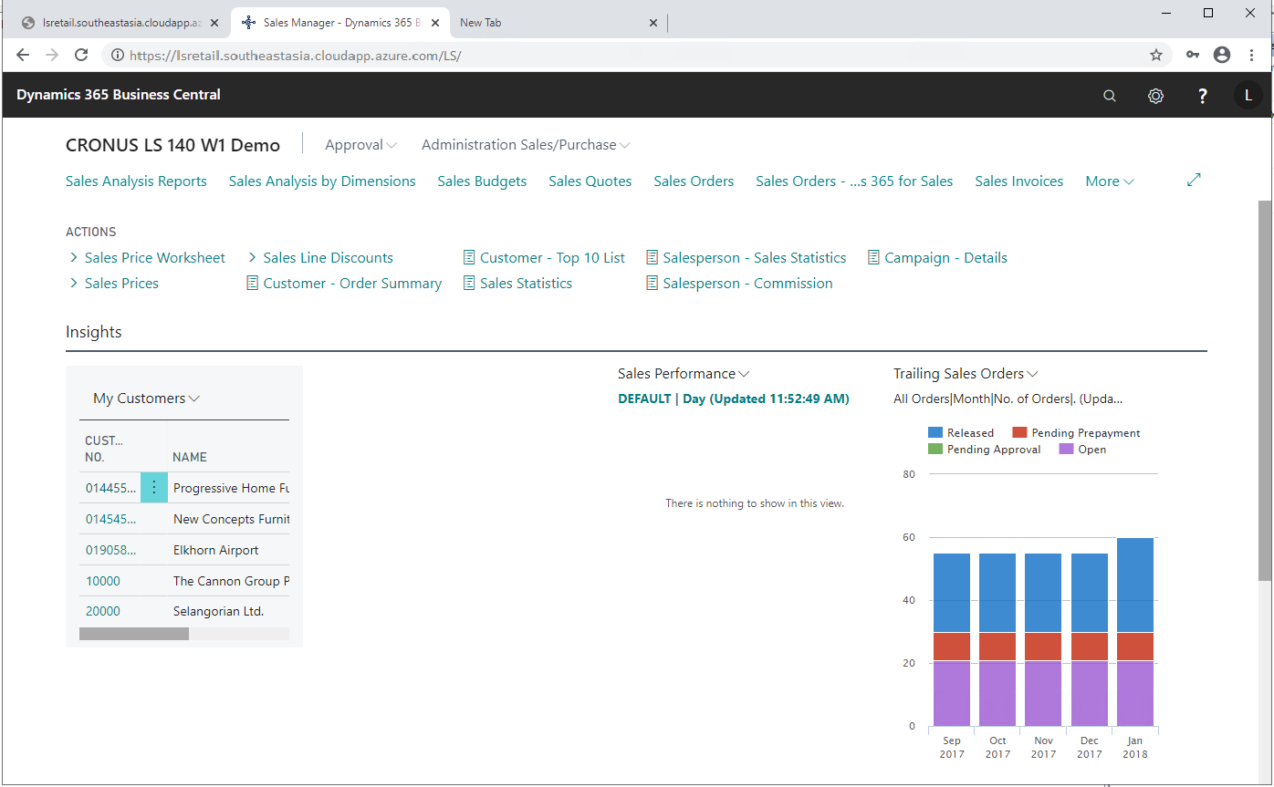Open customer number 10000

[x=103, y=581]
